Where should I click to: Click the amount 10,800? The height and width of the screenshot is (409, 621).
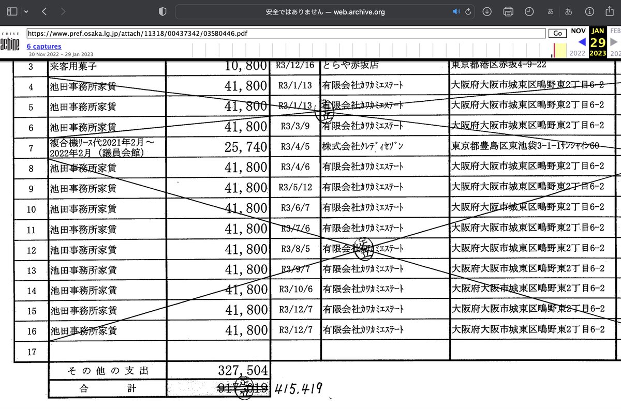coord(246,66)
